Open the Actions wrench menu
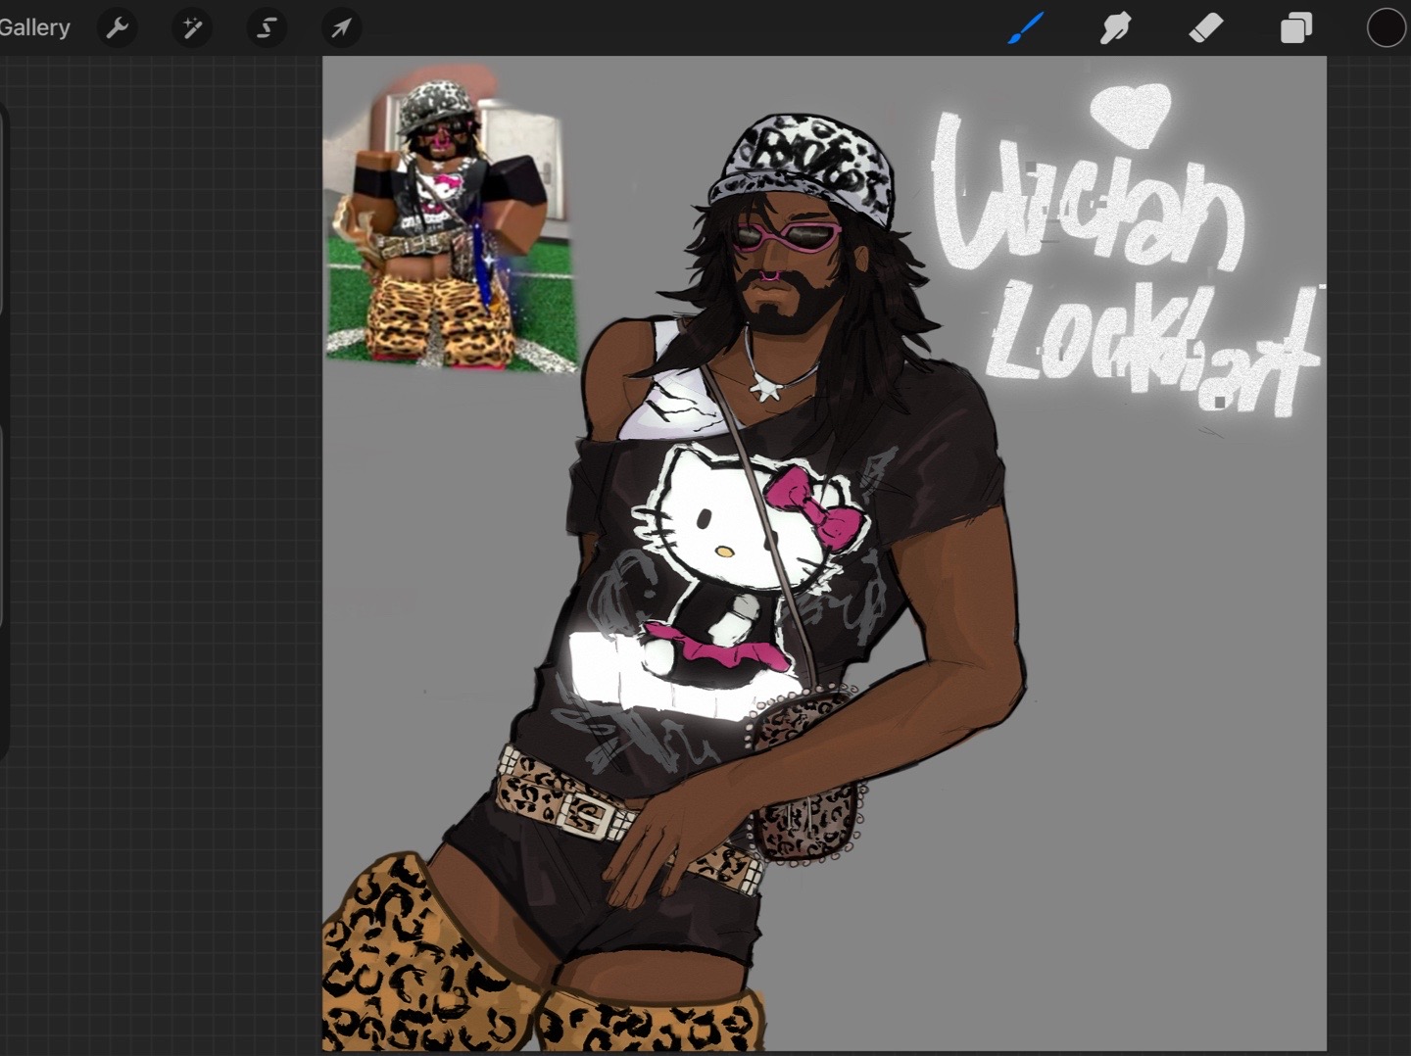The height and width of the screenshot is (1056, 1411). point(118,28)
